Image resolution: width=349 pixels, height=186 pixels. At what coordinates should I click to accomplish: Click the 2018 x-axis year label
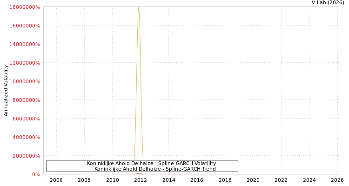point(225,180)
